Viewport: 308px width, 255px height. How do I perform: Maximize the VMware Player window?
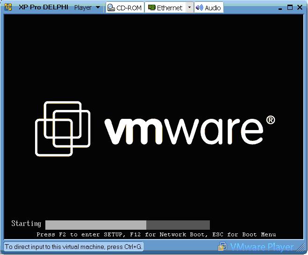290,7
